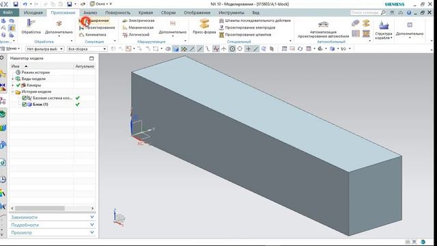Viewport: 437px width, 246px height.
Task: Click the blue Help icon
Action: click(408, 12)
